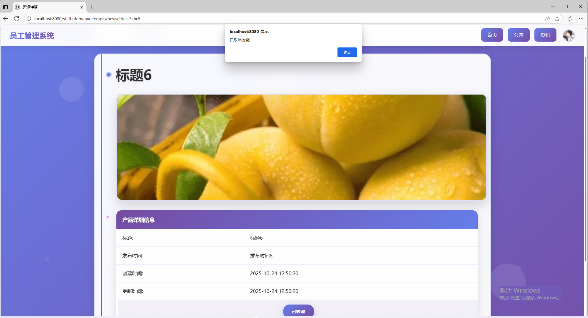Open read aloud icon in address bar
This screenshot has height=318, width=588.
pos(547,19)
